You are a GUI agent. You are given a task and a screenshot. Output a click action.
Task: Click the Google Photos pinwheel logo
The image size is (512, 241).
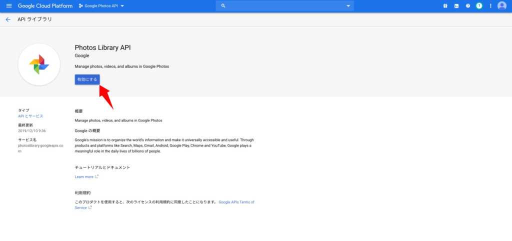[39, 64]
